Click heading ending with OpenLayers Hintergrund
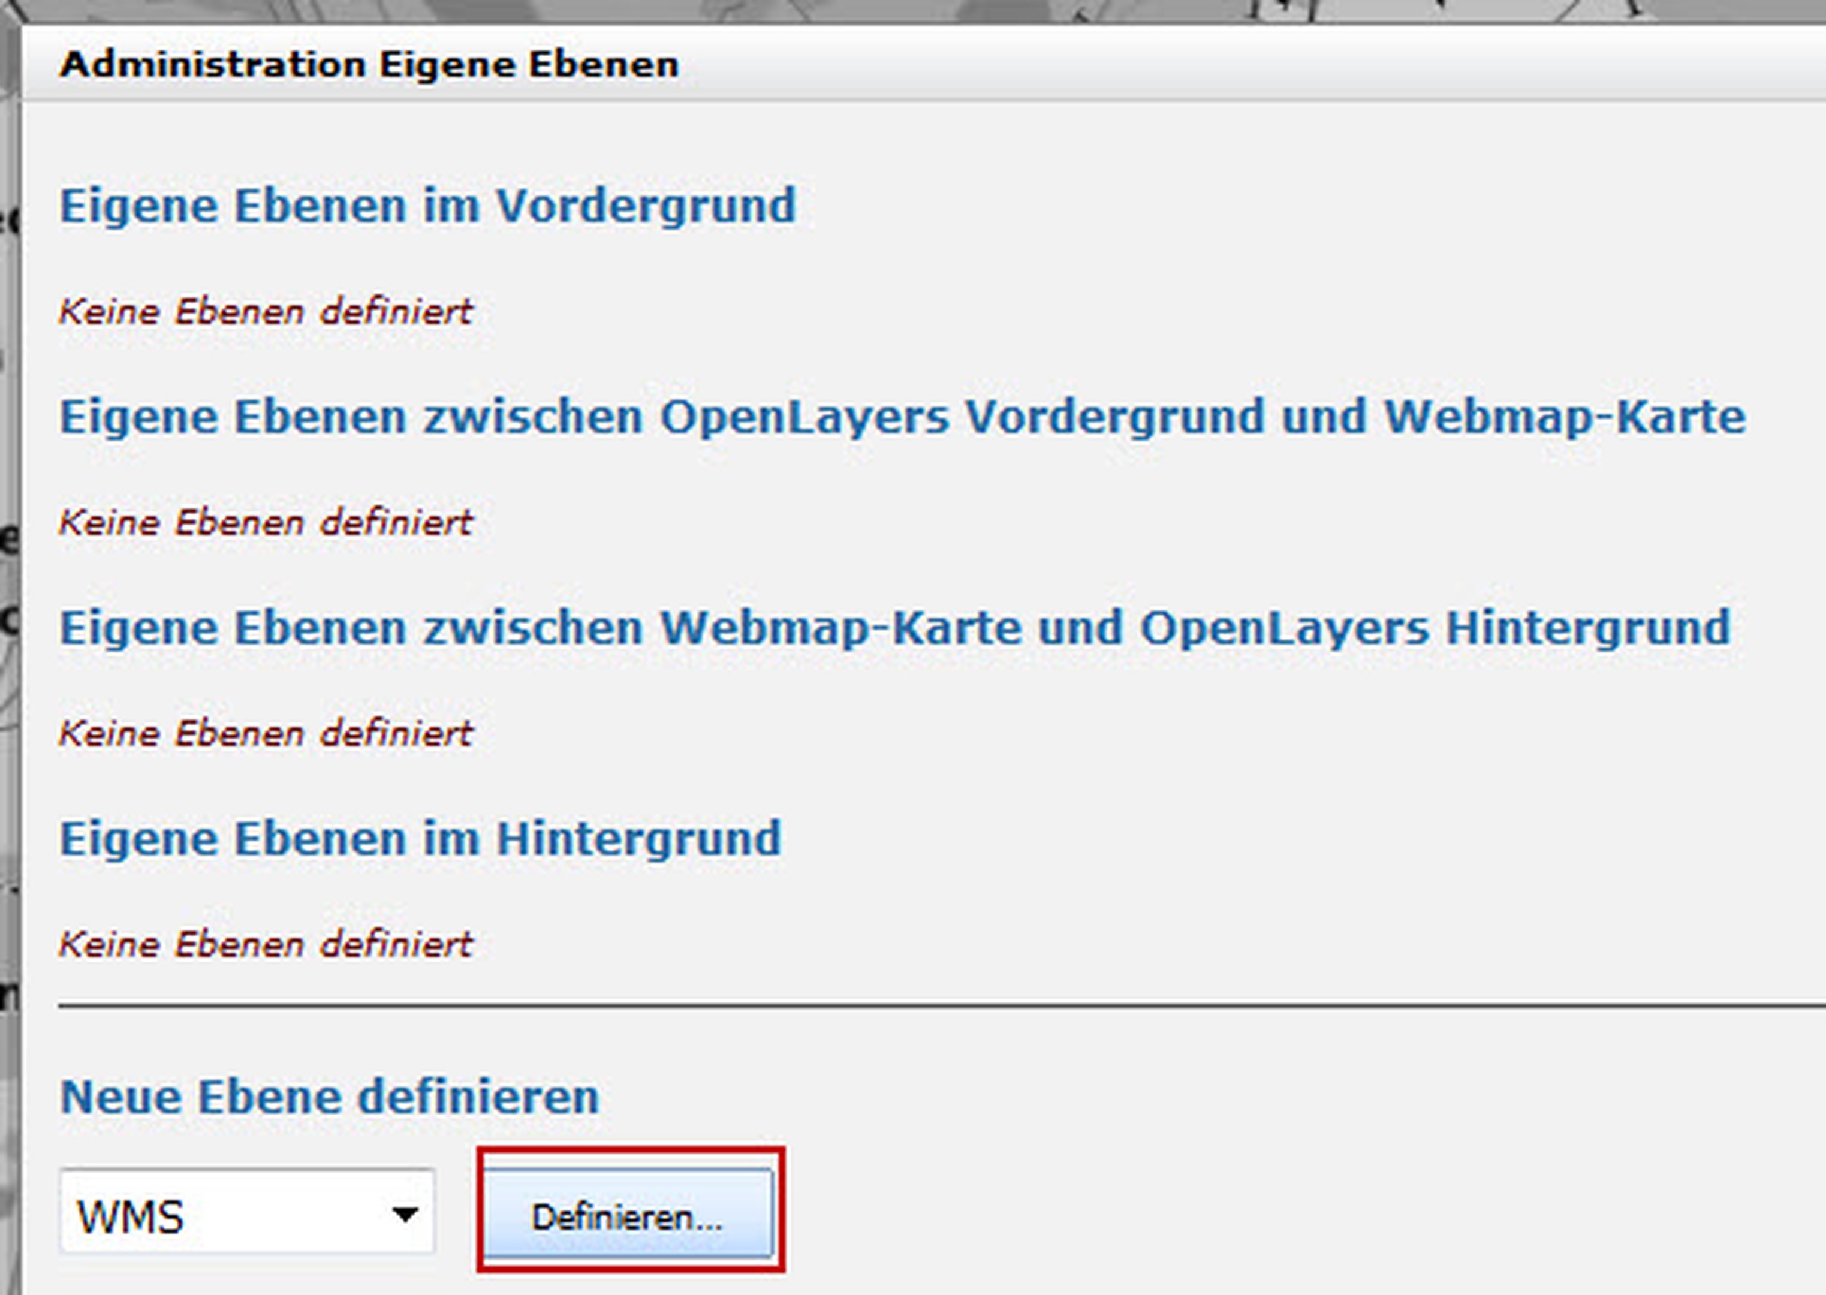This screenshot has height=1295, width=1826. 894,628
